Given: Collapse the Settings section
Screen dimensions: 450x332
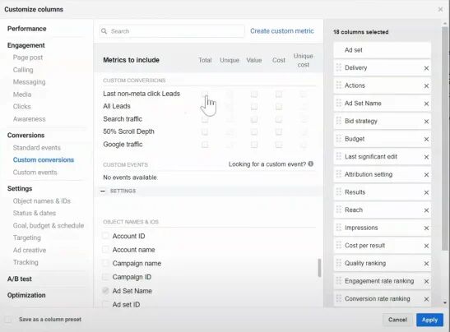Looking at the screenshot, I should pyautogui.click(x=103, y=191).
